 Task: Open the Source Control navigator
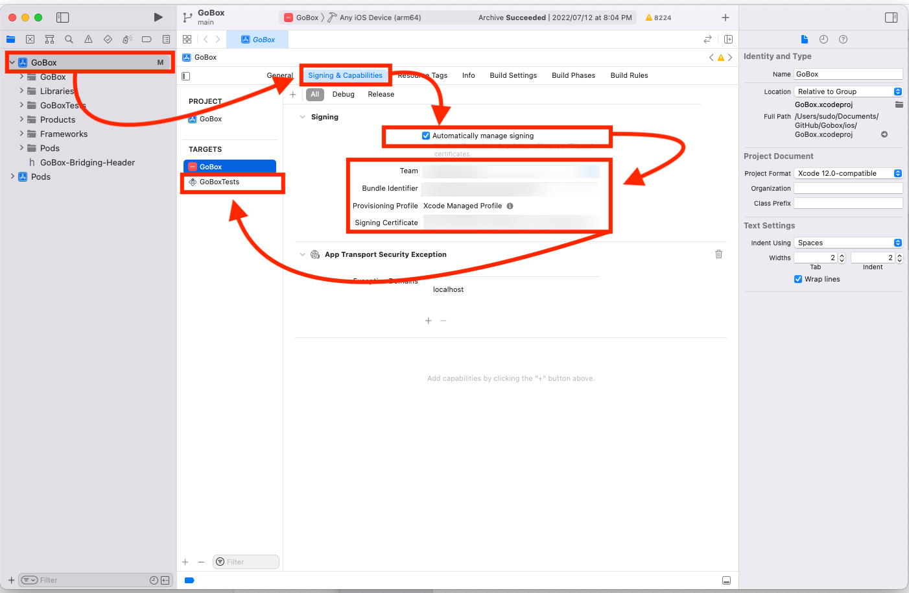coord(30,40)
